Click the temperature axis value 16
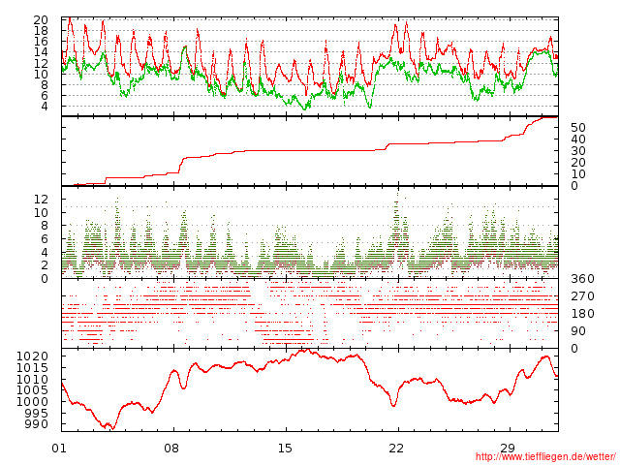The width and height of the screenshot is (620, 465). (41, 41)
